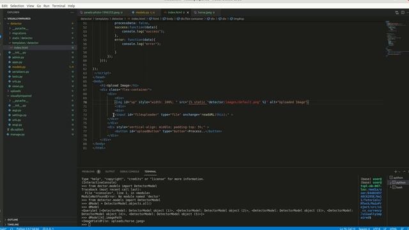Click the html breadcrumb segment
This screenshot has height=230, width=409.
154,19
